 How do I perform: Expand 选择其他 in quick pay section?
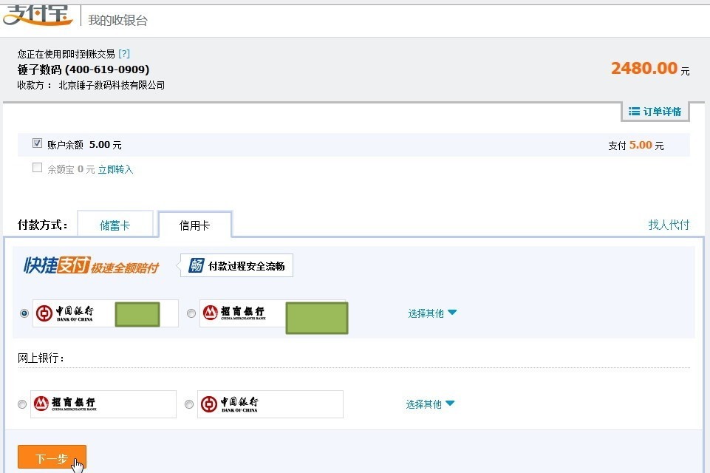[x=432, y=313]
